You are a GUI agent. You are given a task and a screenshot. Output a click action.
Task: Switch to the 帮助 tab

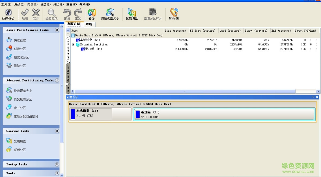click(x=89, y=24)
